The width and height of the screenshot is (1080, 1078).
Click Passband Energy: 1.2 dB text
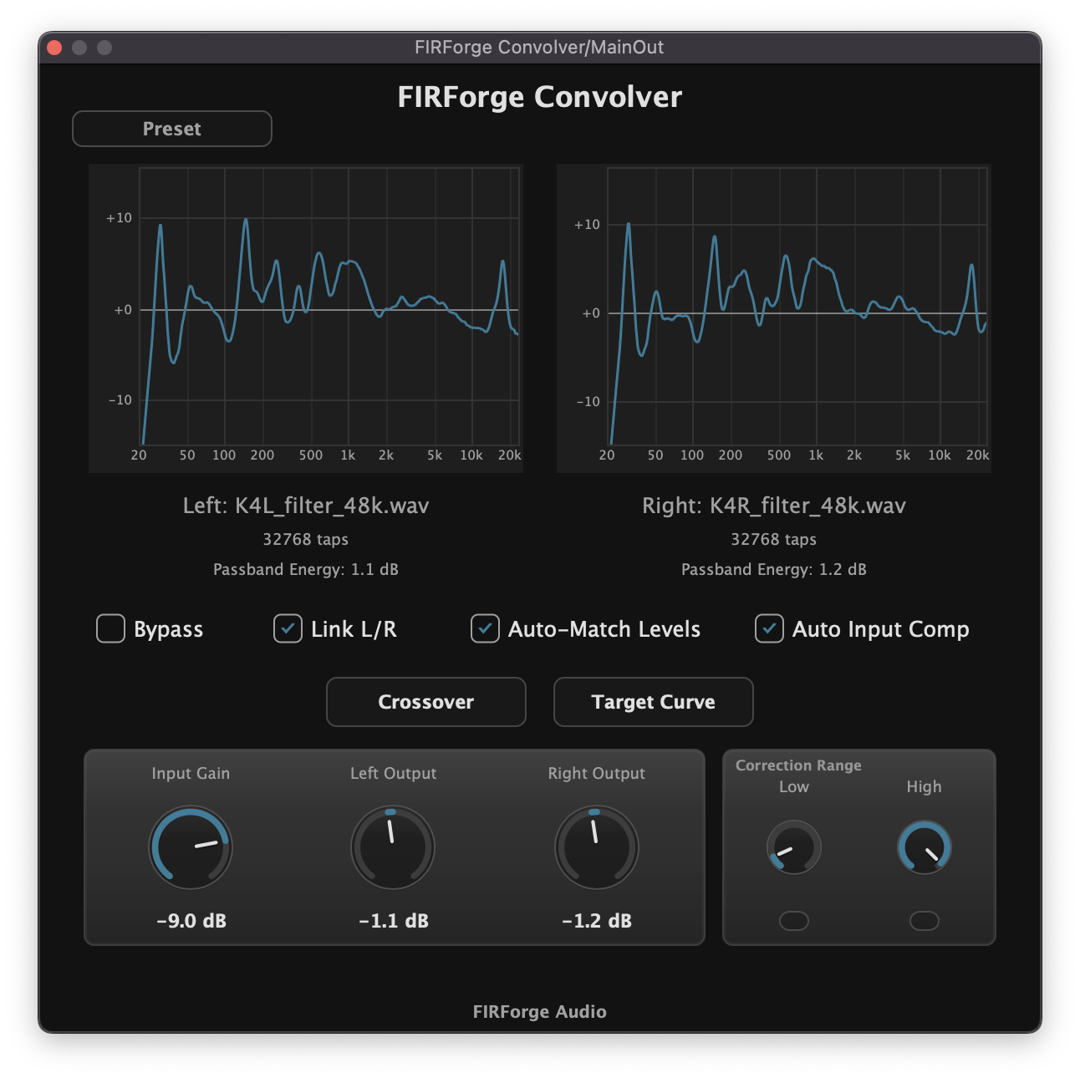774,569
